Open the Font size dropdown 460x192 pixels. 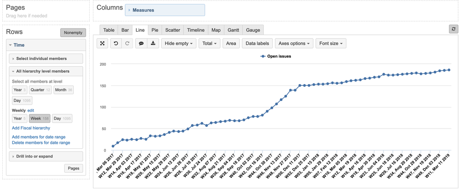tap(331, 44)
